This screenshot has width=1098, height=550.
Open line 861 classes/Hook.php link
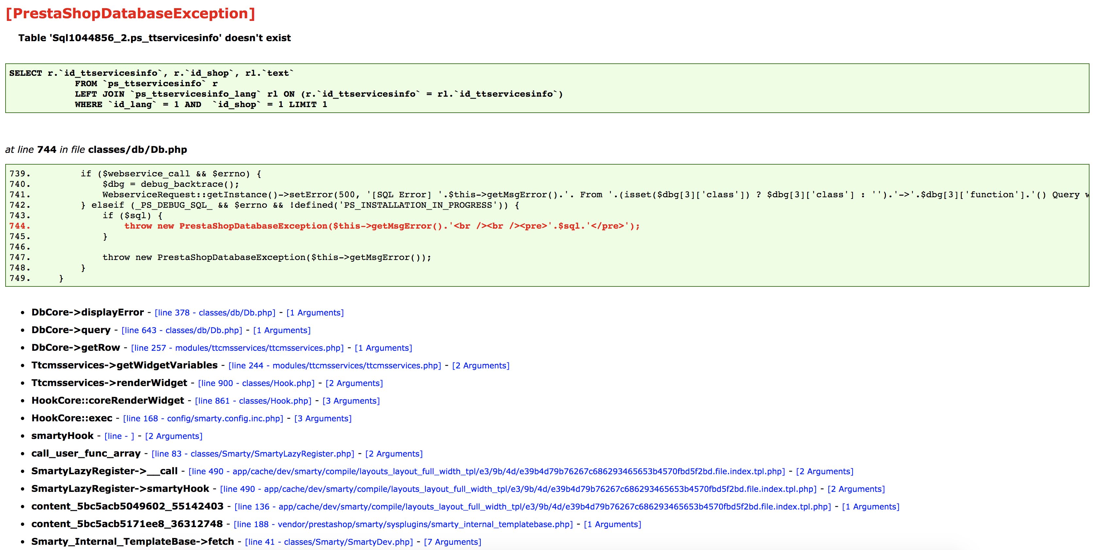253,401
